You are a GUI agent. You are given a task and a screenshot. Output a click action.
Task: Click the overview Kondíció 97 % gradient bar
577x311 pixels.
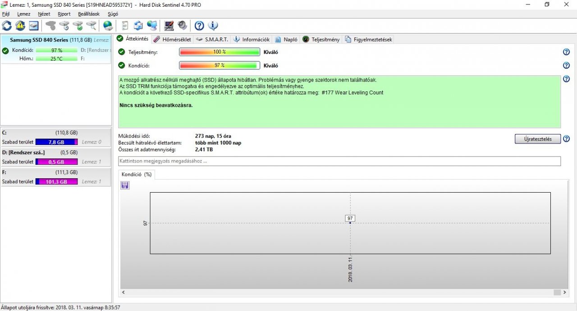pyautogui.click(x=220, y=65)
